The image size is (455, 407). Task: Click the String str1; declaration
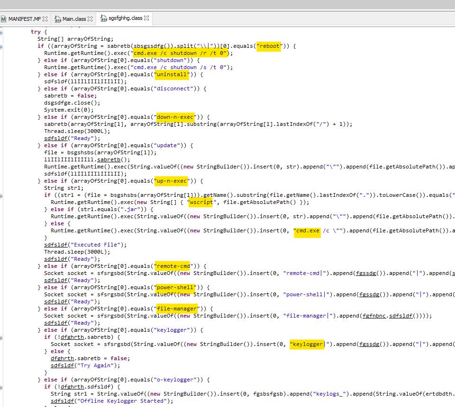pyautogui.click(x=64, y=188)
